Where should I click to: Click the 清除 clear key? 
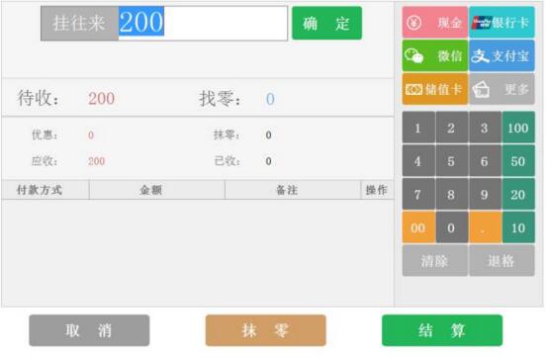(x=434, y=261)
